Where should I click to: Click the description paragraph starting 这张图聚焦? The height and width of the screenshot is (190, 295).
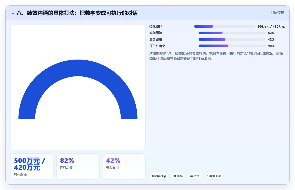pyautogui.click(x=216, y=56)
